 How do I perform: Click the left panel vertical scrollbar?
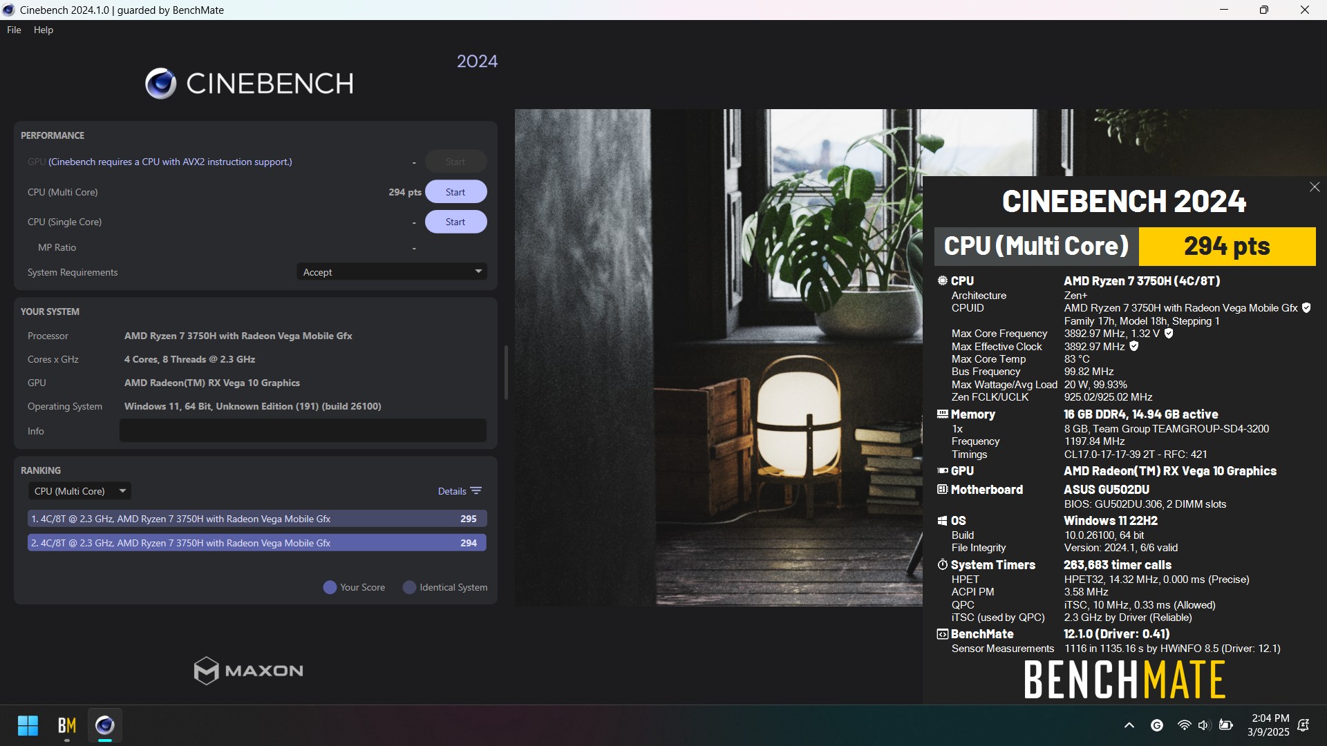click(506, 372)
